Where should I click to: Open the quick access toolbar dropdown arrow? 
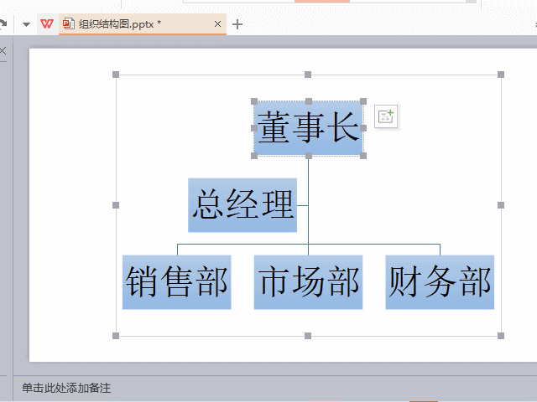tap(26, 24)
